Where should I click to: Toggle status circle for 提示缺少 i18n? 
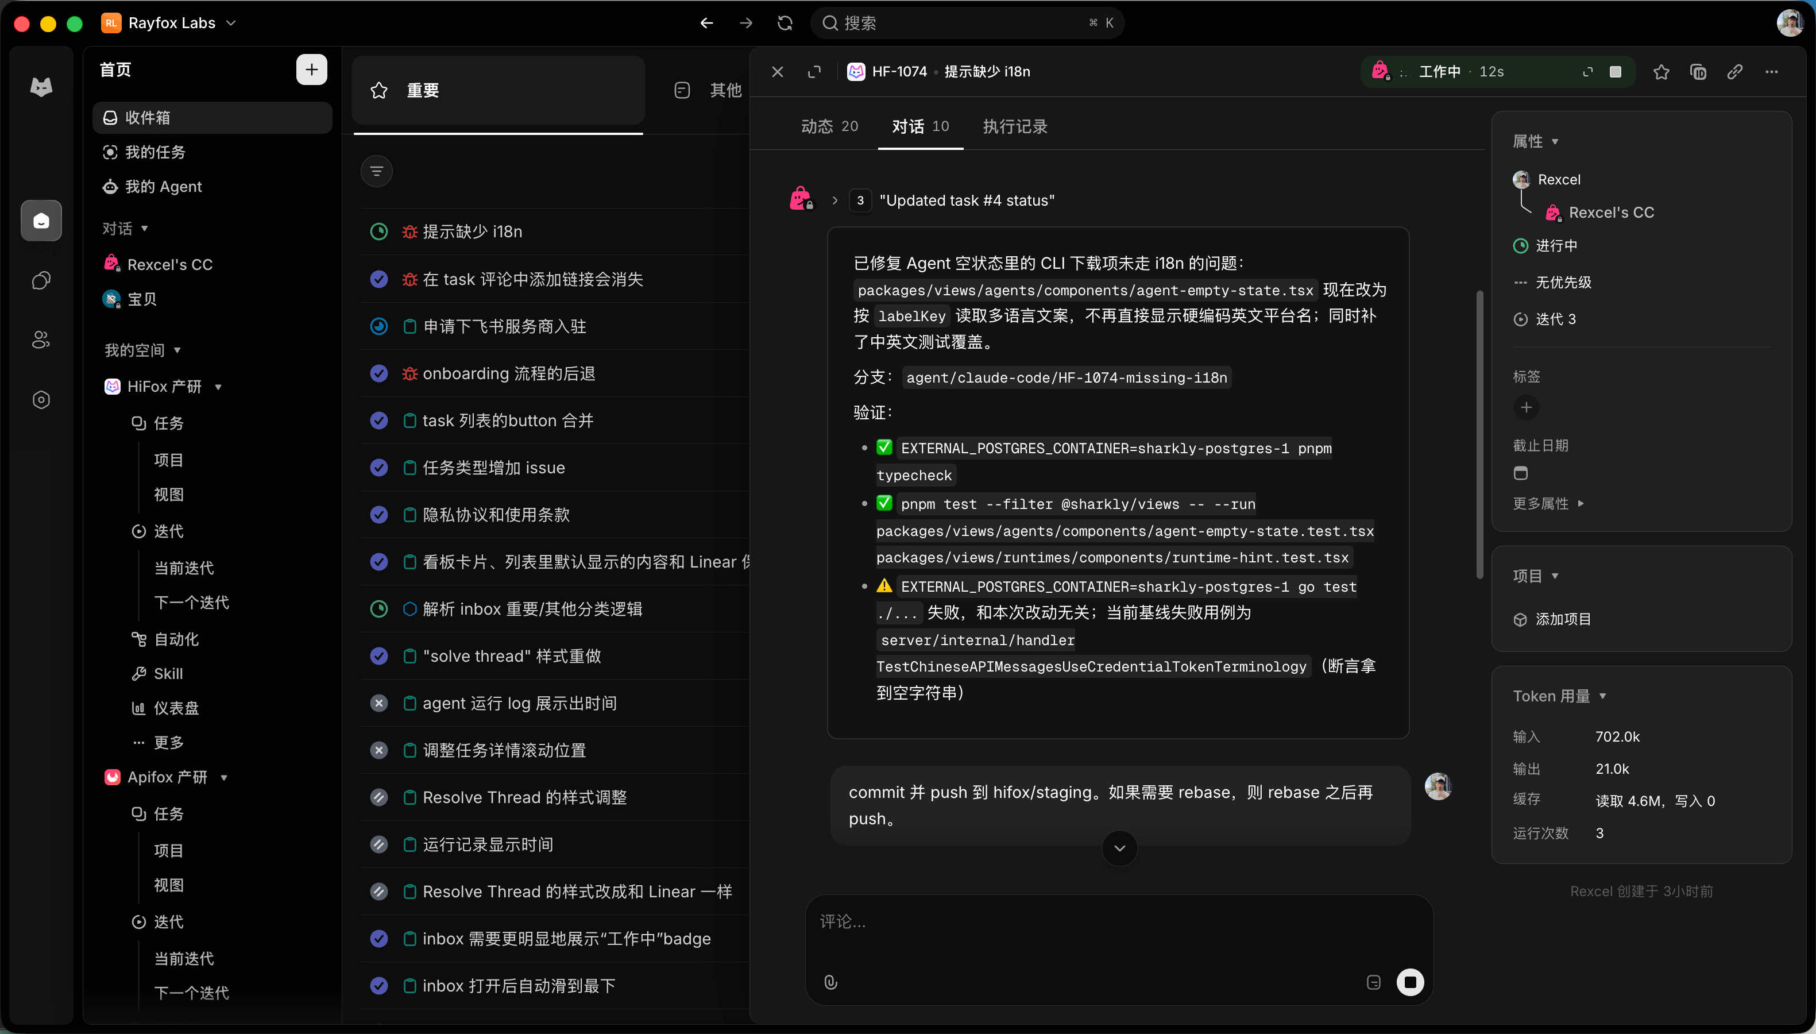point(379,232)
